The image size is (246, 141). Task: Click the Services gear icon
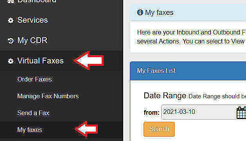coord(11,20)
